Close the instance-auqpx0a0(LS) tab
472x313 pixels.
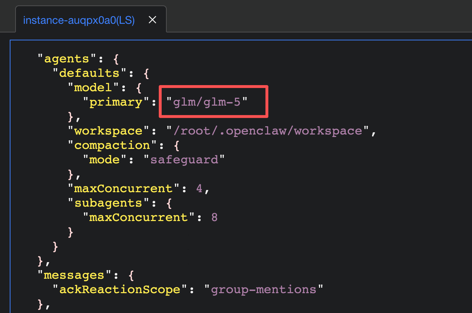click(x=153, y=20)
